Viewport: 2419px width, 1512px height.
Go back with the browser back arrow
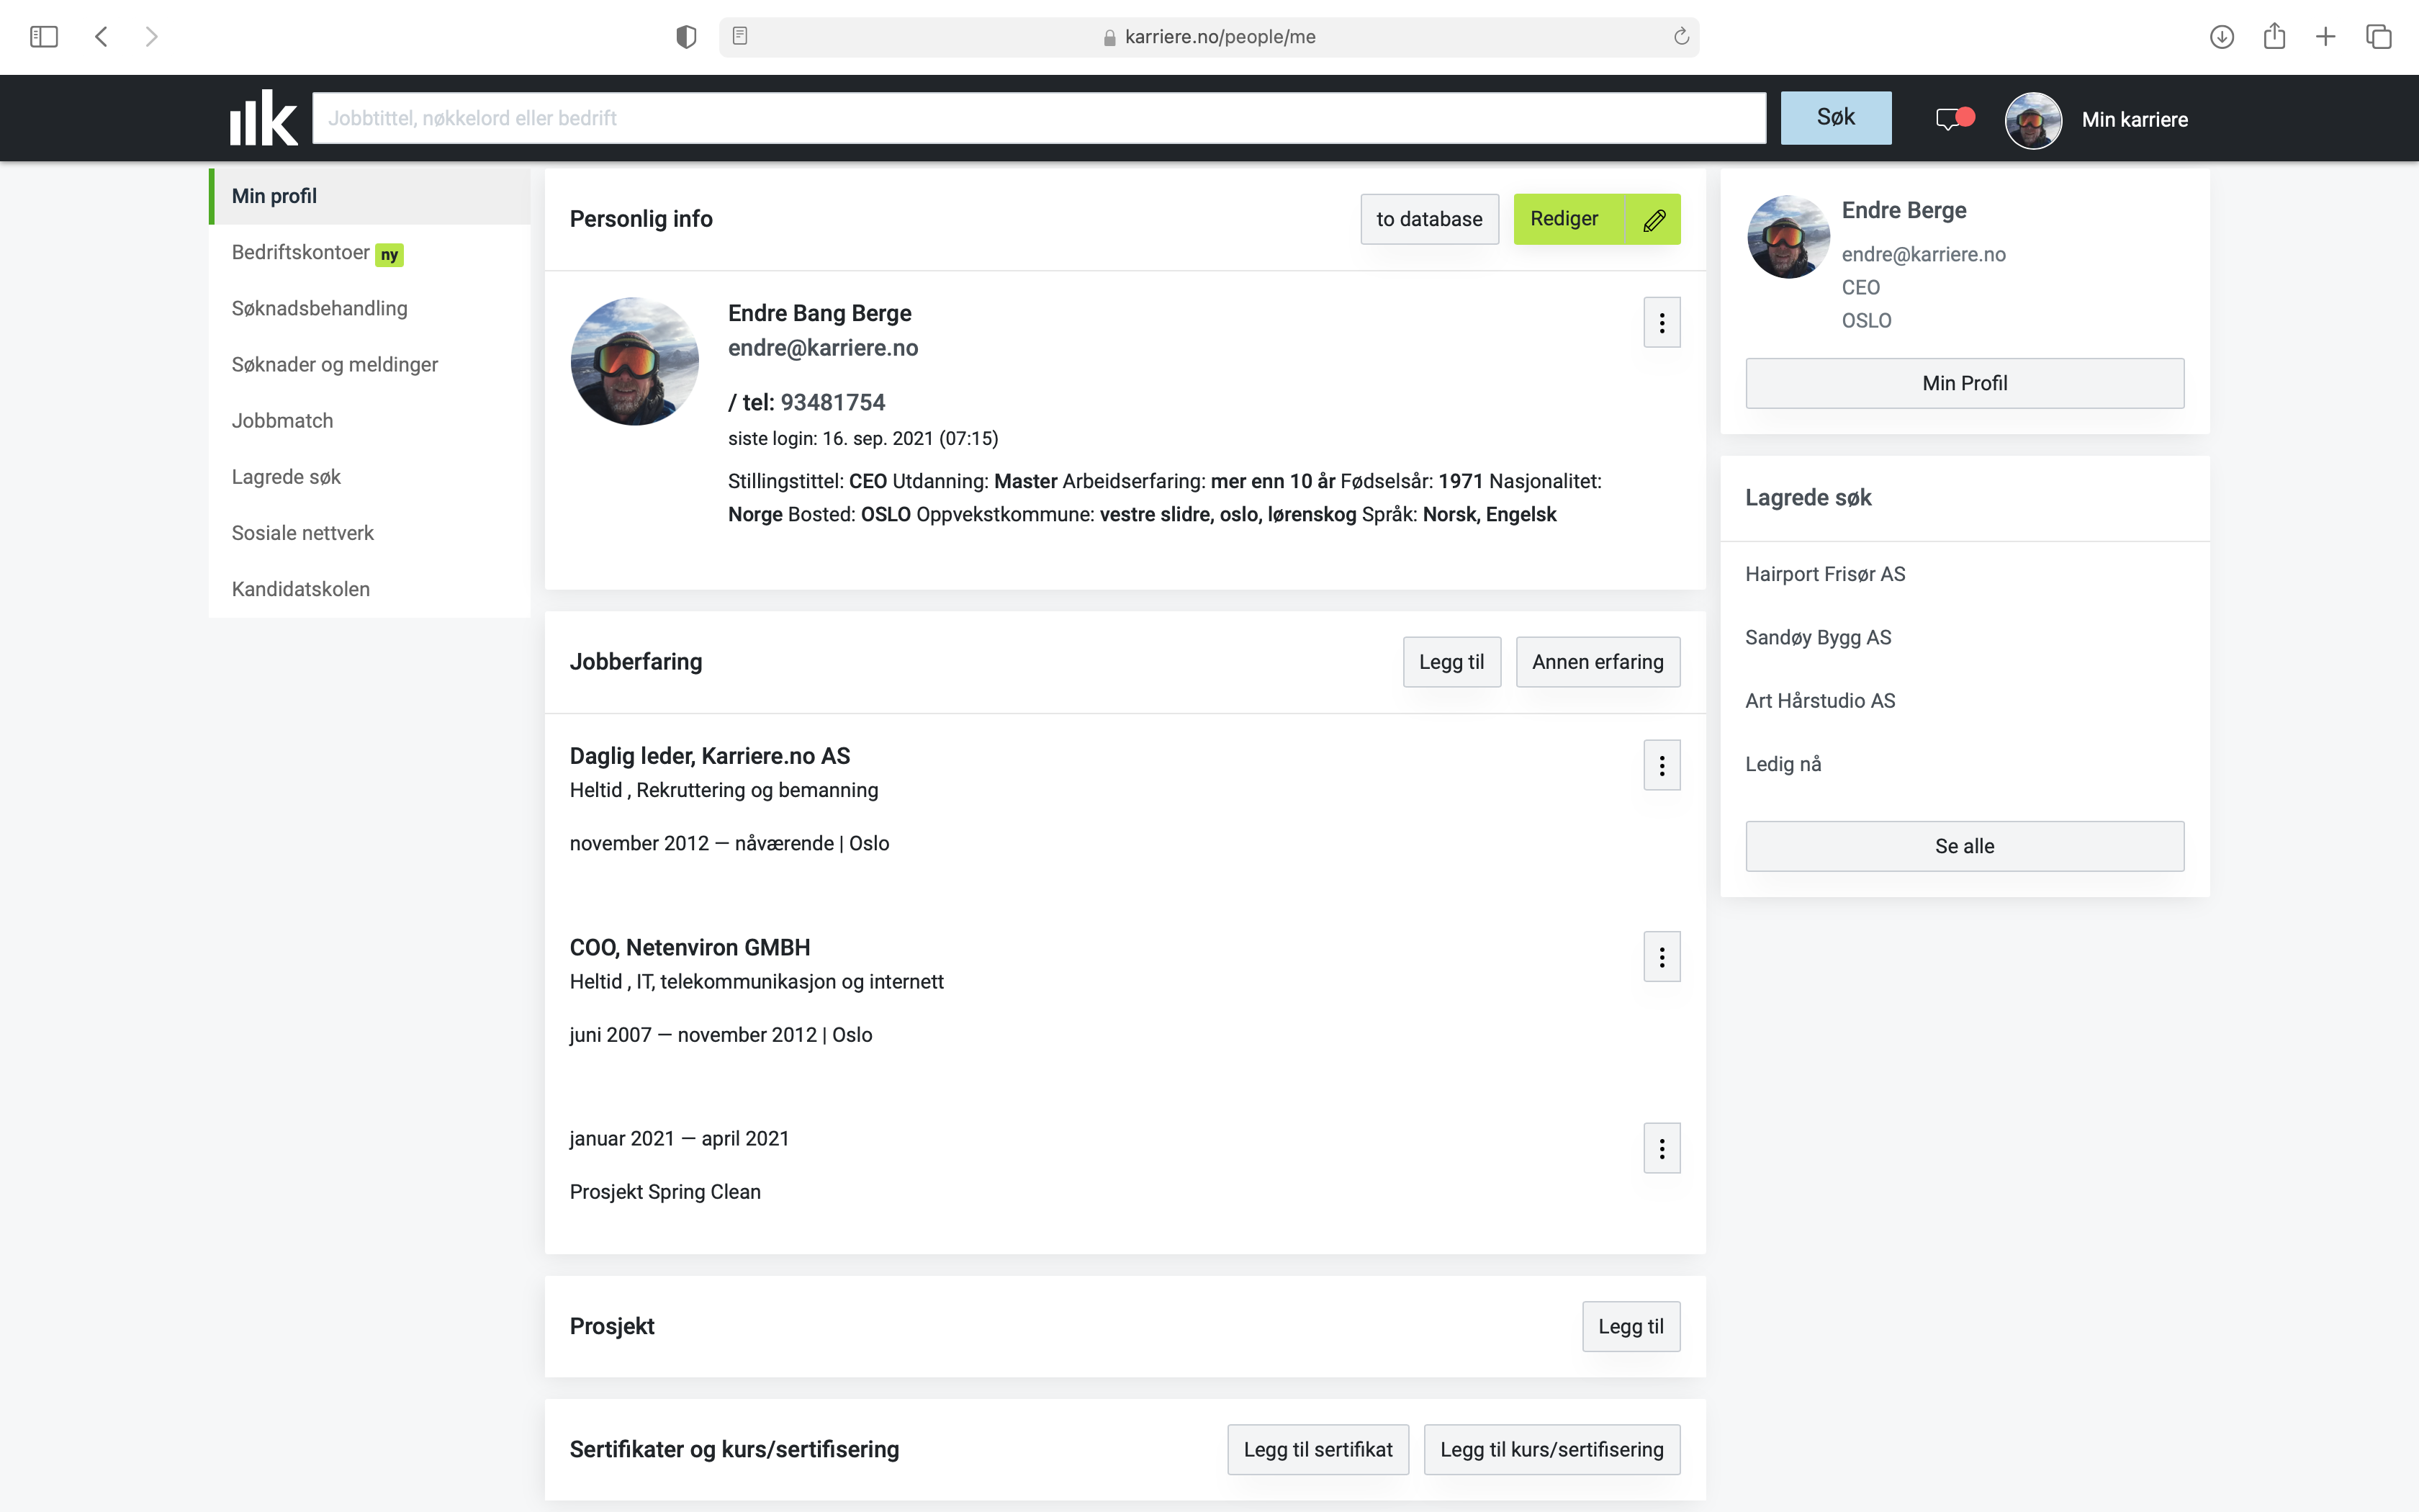pyautogui.click(x=101, y=37)
